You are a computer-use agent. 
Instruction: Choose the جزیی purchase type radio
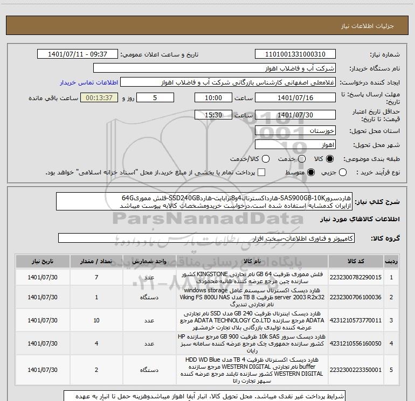pyautogui.click(x=342, y=173)
